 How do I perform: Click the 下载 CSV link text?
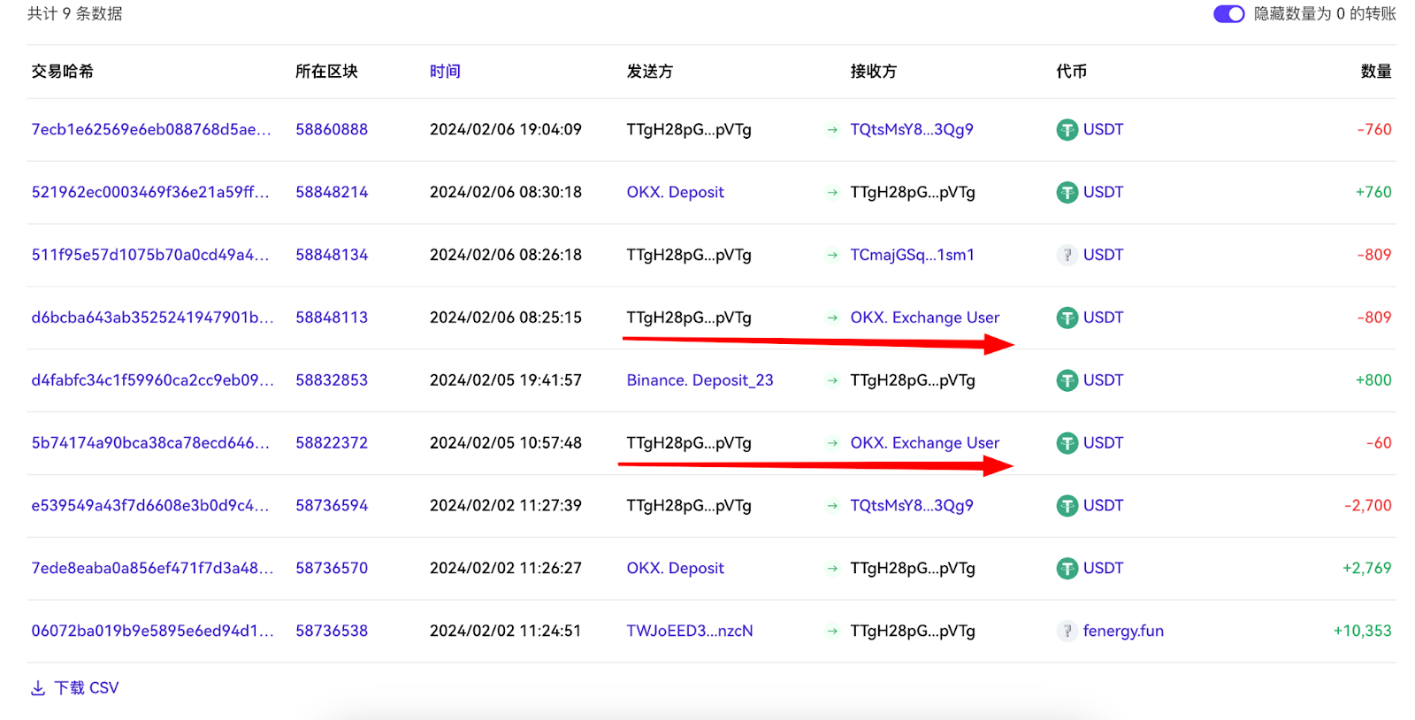point(86,688)
